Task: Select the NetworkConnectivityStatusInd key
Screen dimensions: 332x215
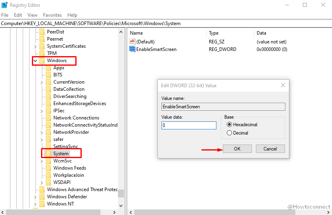Action: point(85,125)
